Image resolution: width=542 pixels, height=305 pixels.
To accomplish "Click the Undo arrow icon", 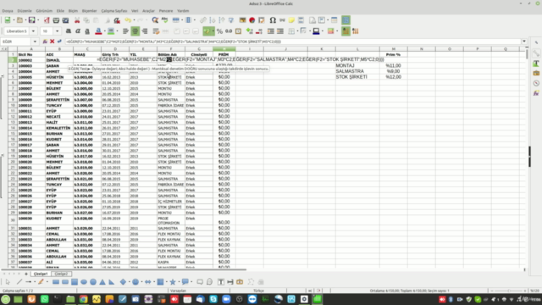I will 128,20.
